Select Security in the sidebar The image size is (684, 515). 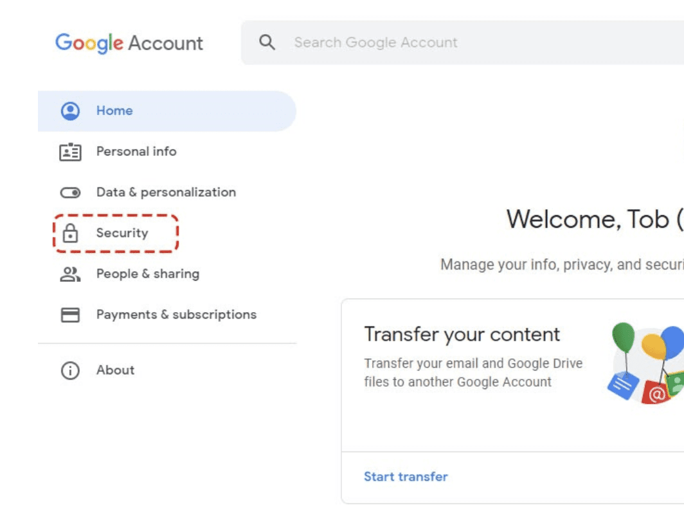click(x=122, y=233)
